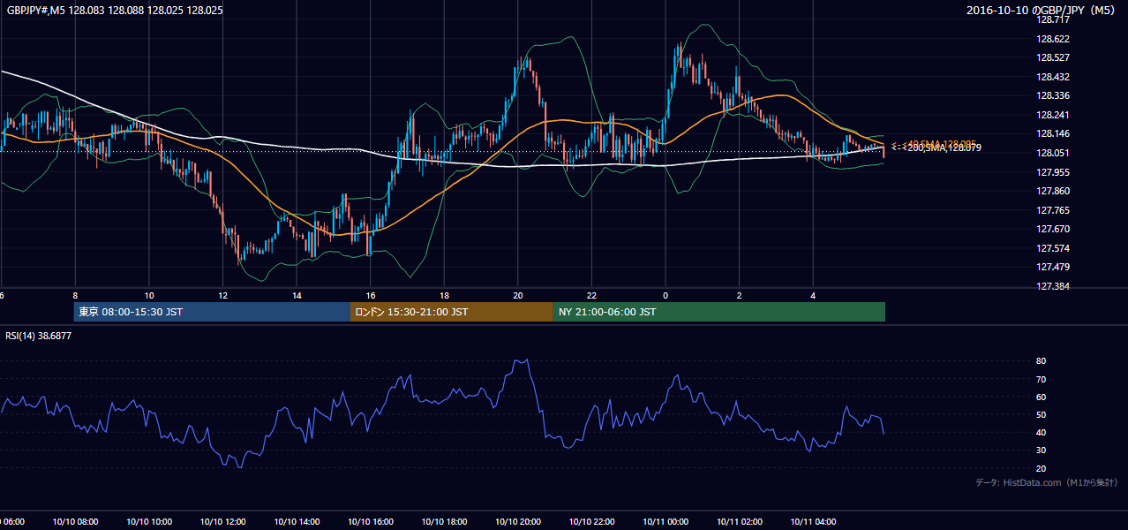Click hour label 0 under price chart
The image size is (1128, 530).
666,296
